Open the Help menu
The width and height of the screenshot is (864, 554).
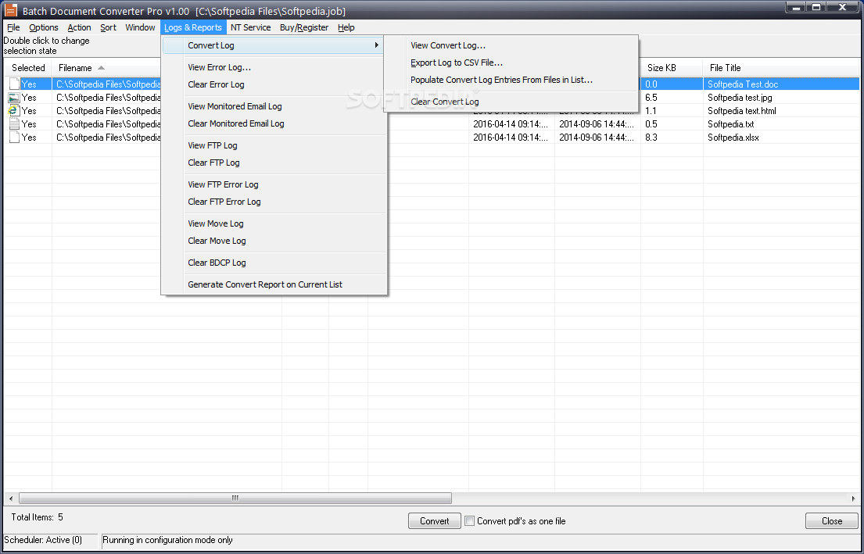click(x=346, y=27)
